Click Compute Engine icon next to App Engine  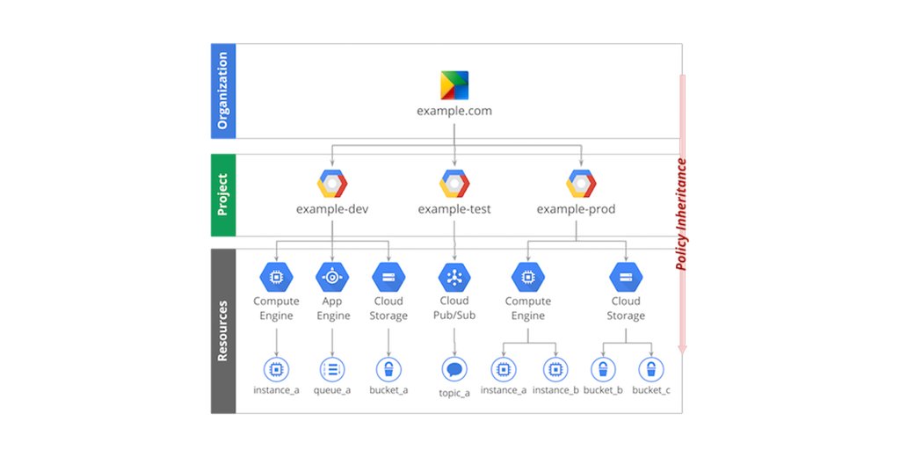[x=276, y=277]
